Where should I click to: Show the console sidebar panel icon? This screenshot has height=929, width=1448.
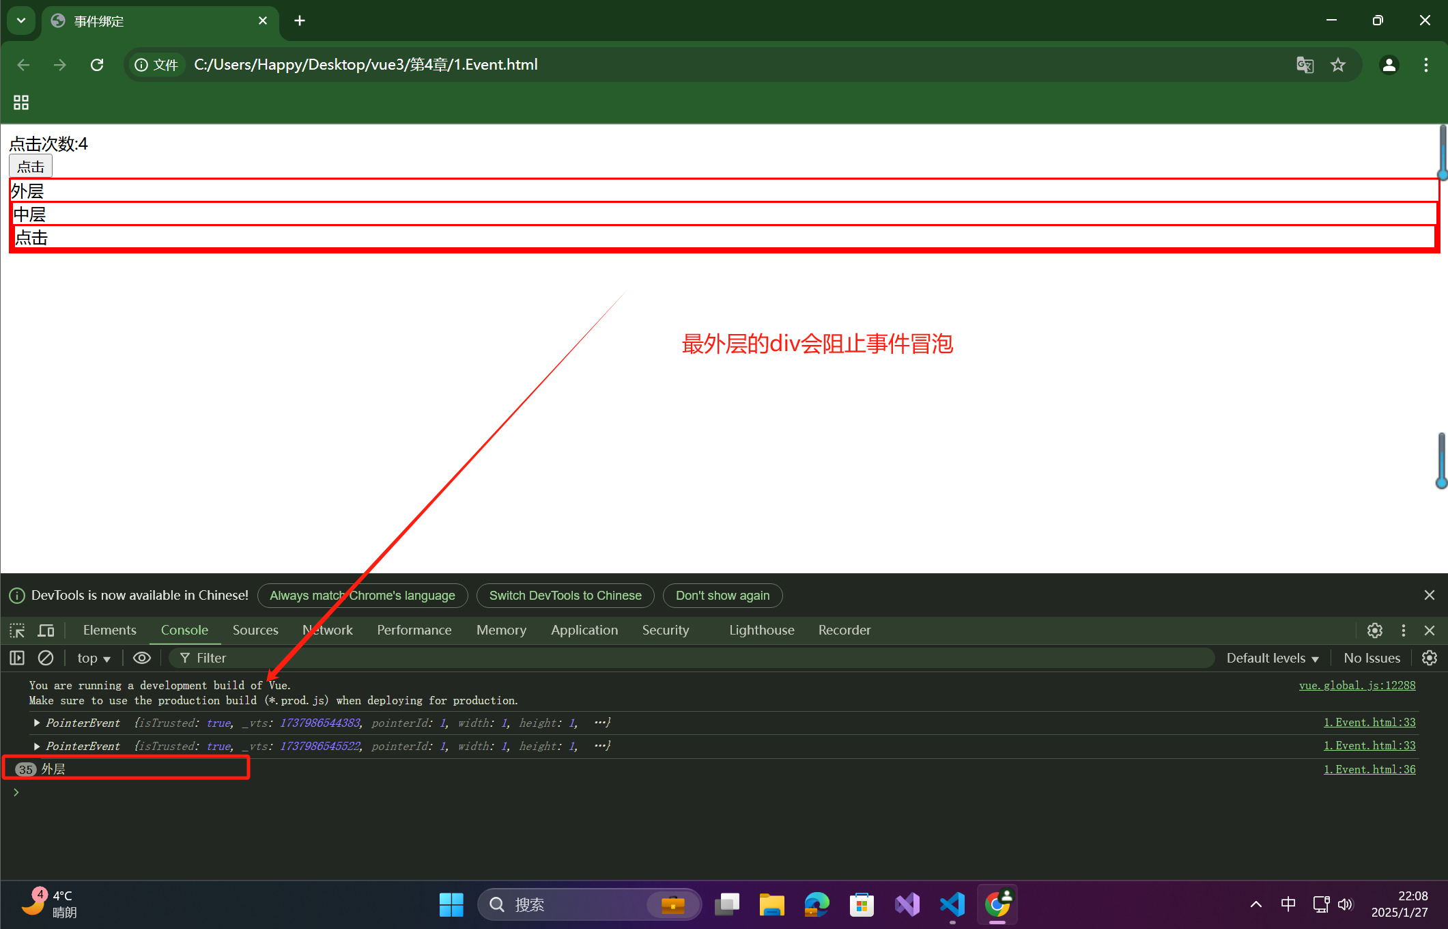tap(16, 658)
